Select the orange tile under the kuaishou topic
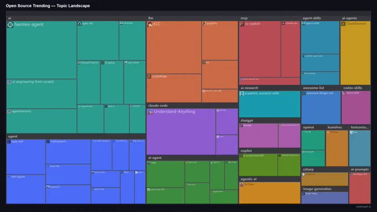Image resolution: width=377 pixels, height=212 pixels. tap(337, 148)
